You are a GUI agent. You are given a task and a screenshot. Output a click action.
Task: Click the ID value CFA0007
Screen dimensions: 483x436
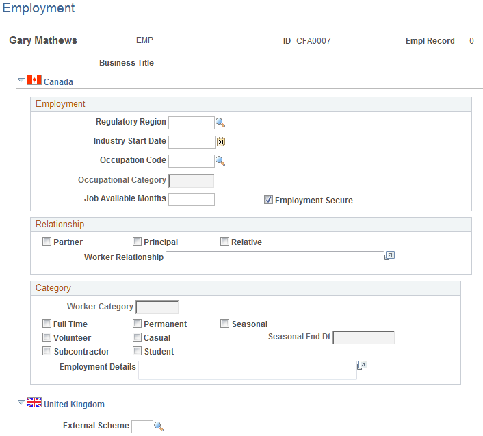(313, 41)
